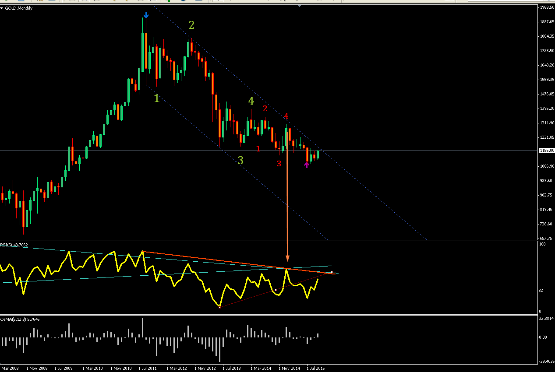This screenshot has width=555, height=372.
Task: Click the 1 Jul 2009 date label
Action: coord(64,368)
